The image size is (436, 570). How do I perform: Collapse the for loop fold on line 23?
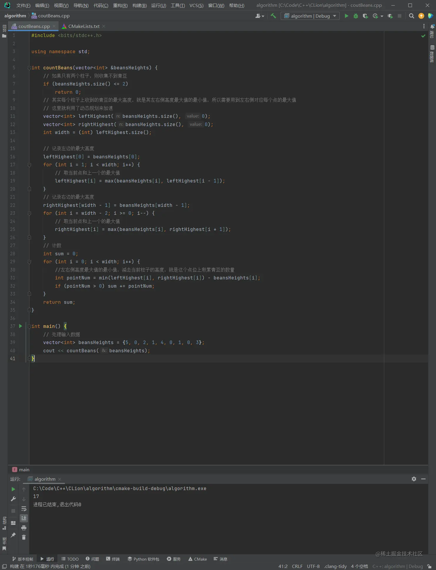[x=29, y=213]
